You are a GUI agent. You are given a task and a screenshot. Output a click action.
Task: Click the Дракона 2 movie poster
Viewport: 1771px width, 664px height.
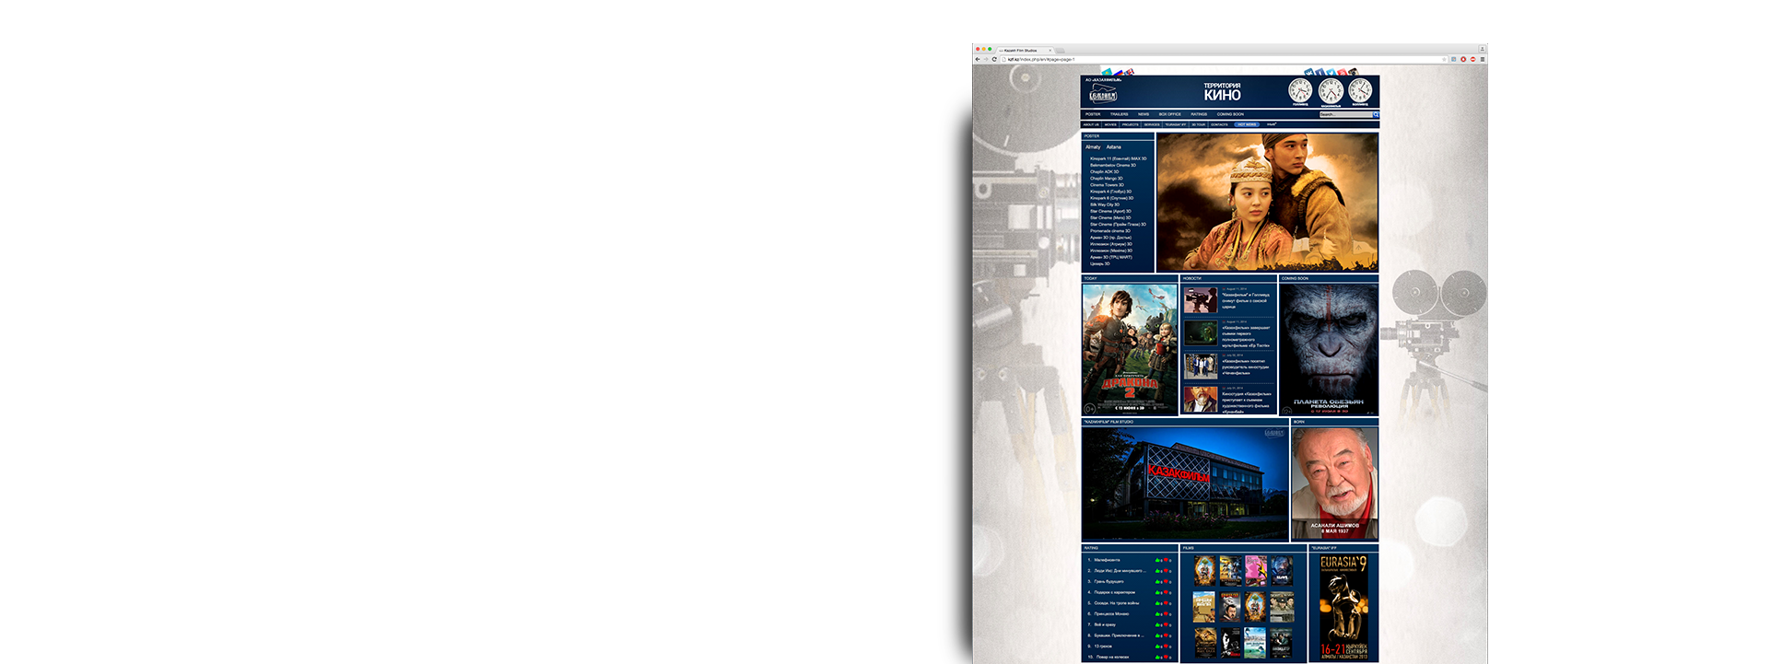tap(1130, 349)
